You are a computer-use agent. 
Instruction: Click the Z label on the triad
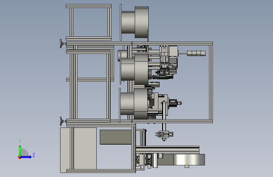coord(34,155)
